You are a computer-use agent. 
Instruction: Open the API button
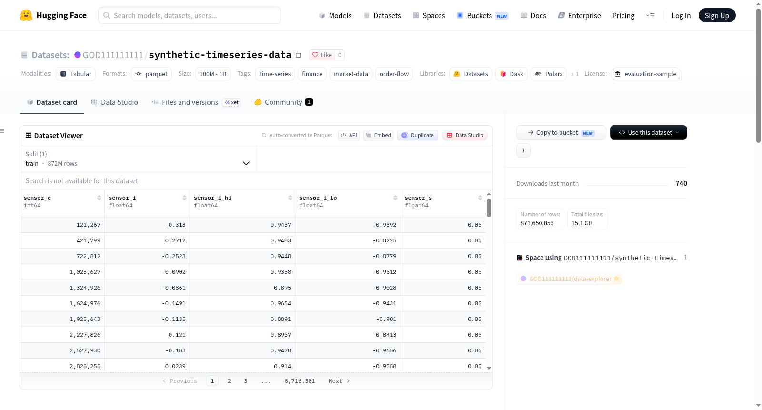tap(349, 135)
